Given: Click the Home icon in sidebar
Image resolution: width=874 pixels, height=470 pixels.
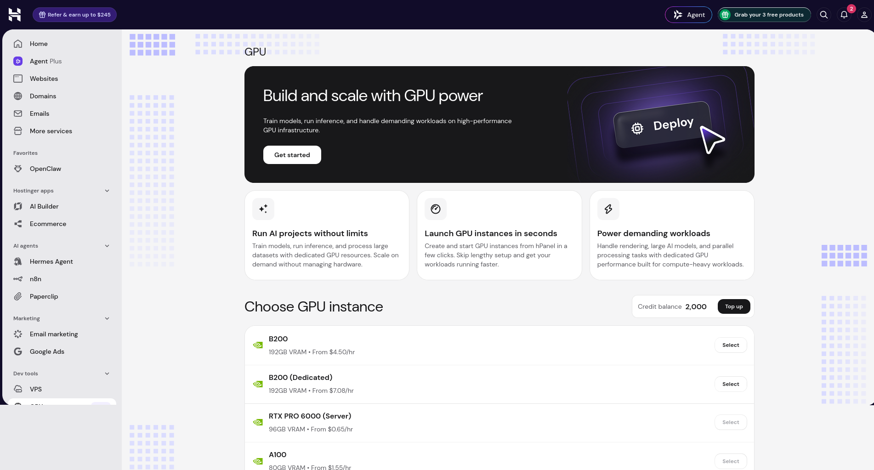Looking at the screenshot, I should 18,44.
